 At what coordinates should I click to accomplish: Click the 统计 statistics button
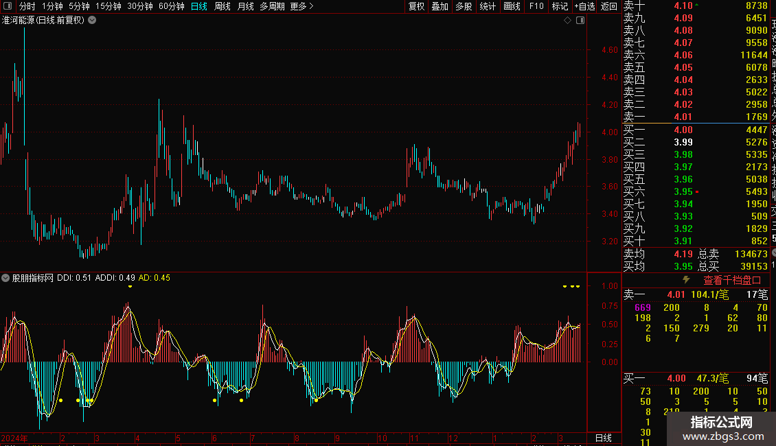(488, 6)
